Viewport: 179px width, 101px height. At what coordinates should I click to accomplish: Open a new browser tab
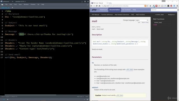pyautogui.click(x=110, y=3)
